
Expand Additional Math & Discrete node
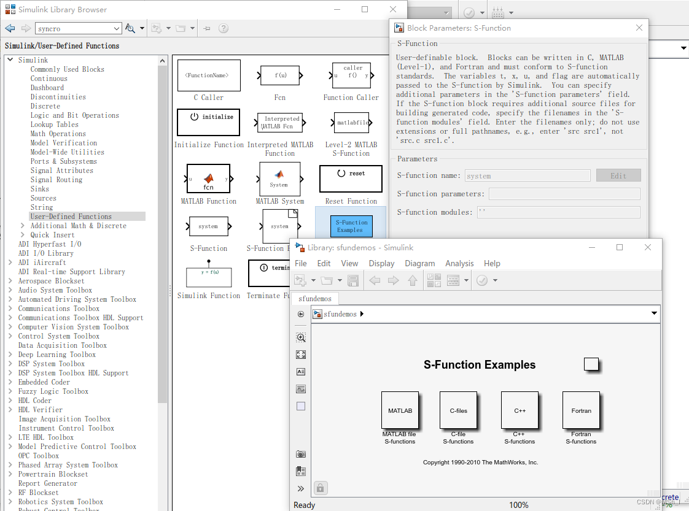22,226
